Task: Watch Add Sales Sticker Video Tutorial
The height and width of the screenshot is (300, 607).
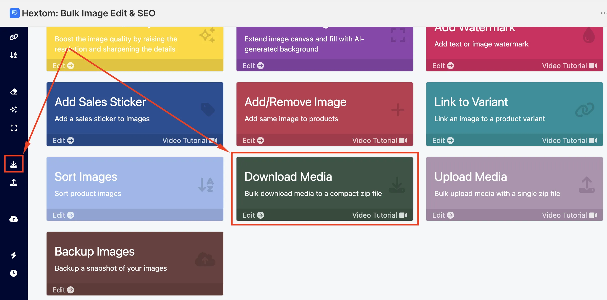Action: click(190, 140)
